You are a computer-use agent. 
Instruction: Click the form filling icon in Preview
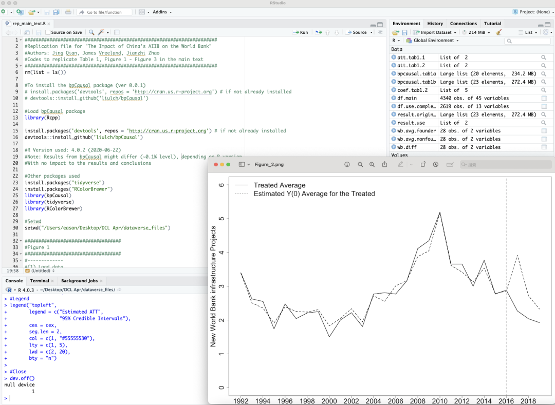[x=450, y=164]
